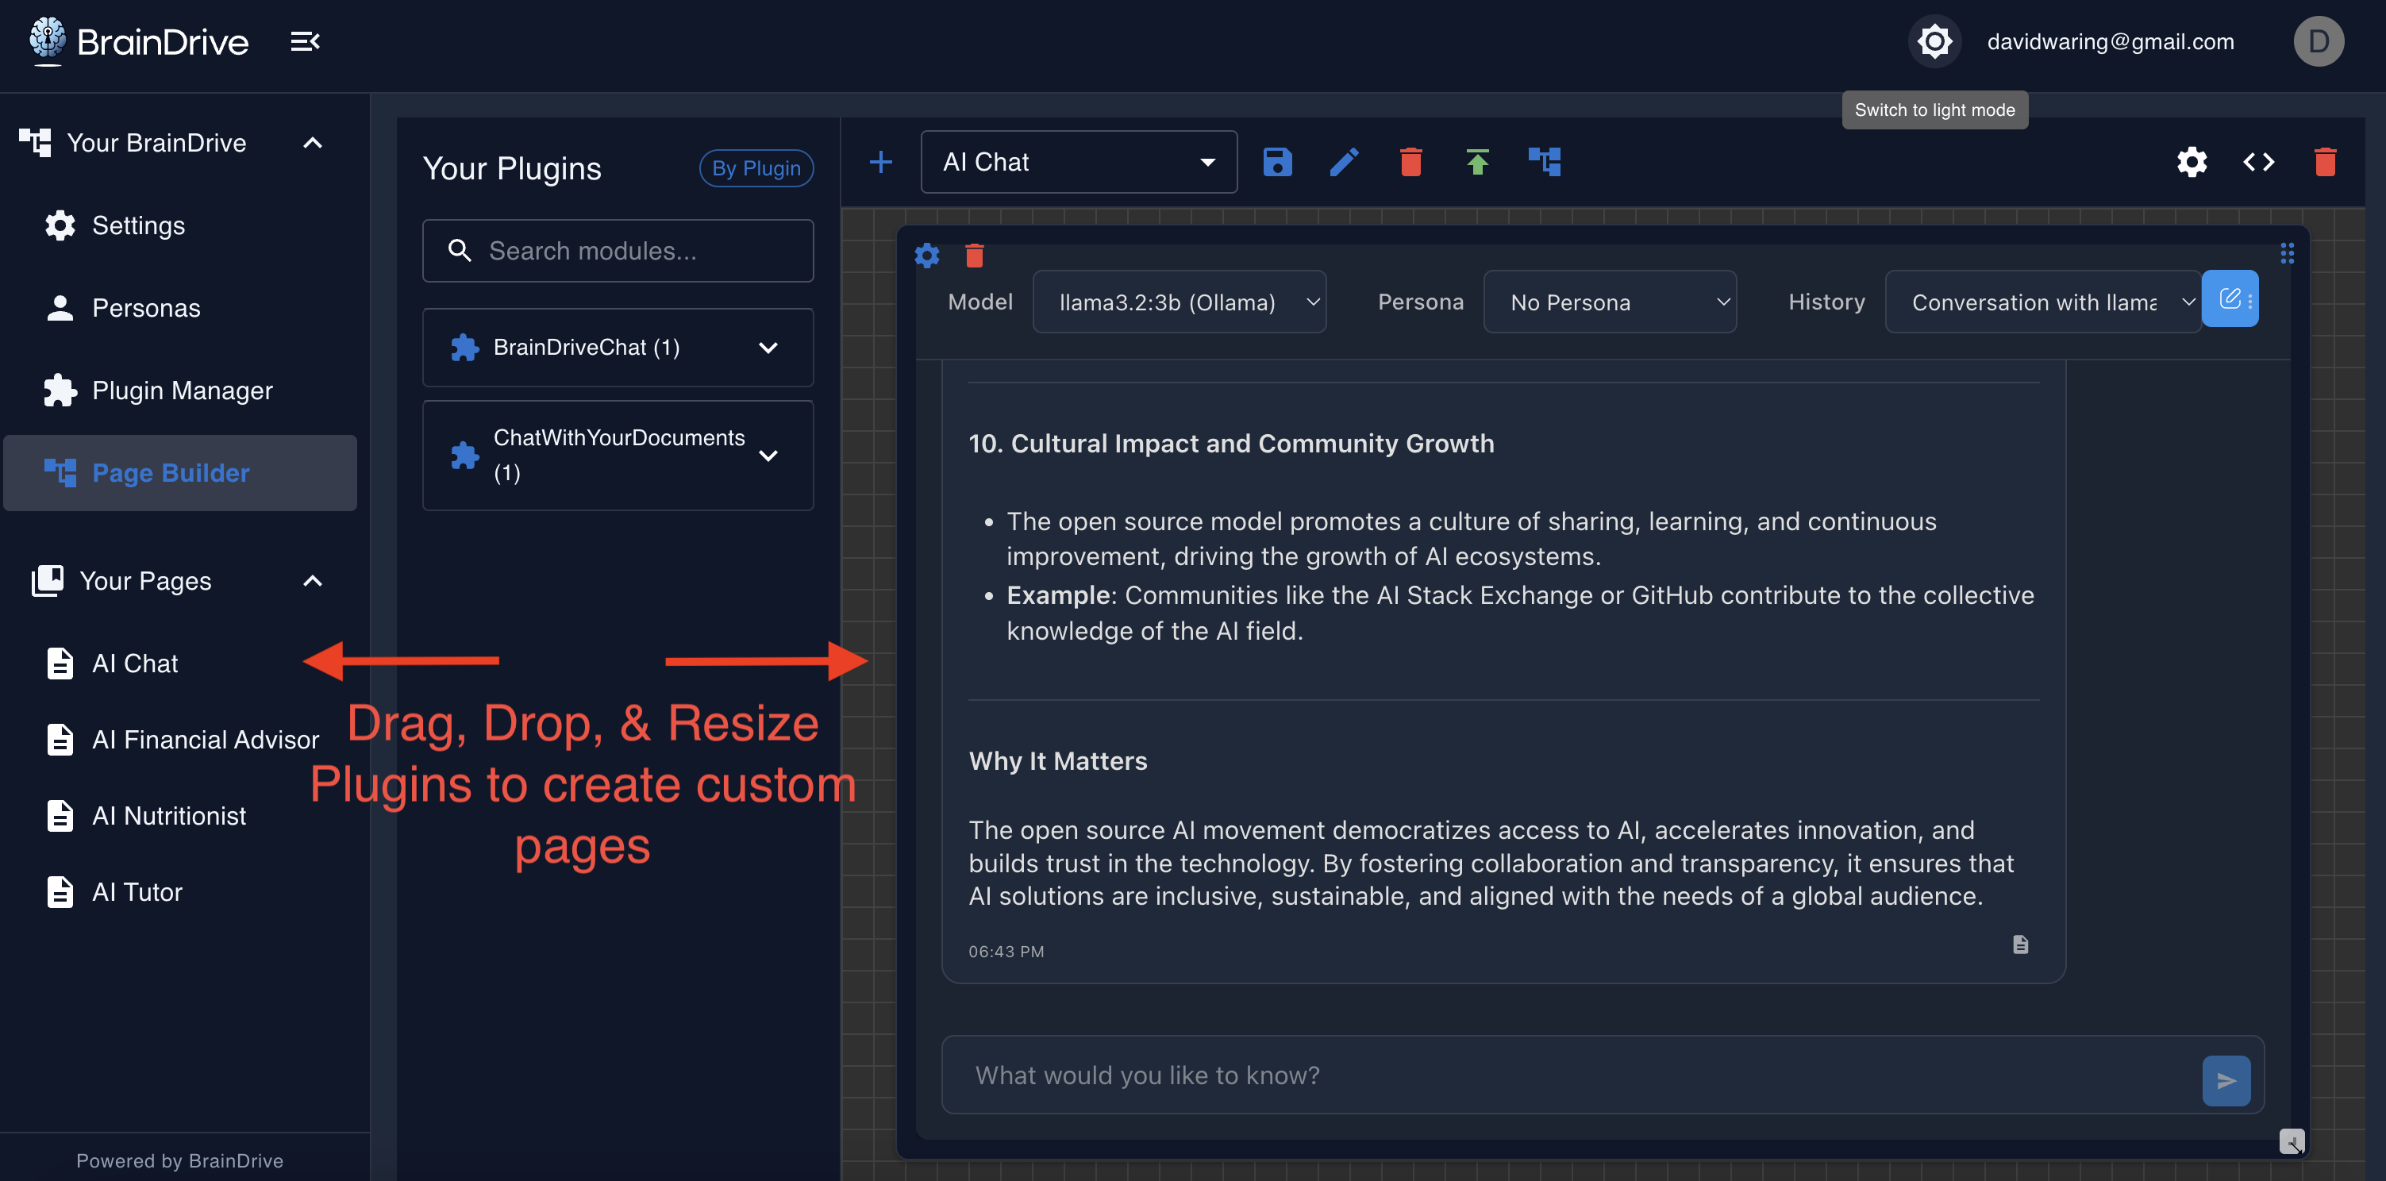Switch to light mode theme toggle
This screenshot has height=1181, width=2386.
(1934, 42)
